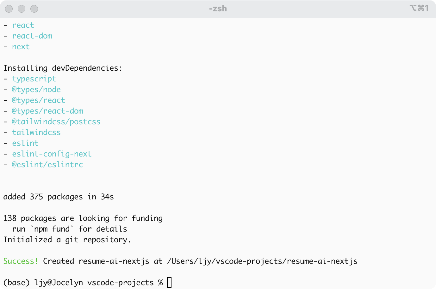Click the ⌥⌘1 shortcut indicator in title bar
Image resolution: width=436 pixels, height=289 pixels.
[x=419, y=8]
